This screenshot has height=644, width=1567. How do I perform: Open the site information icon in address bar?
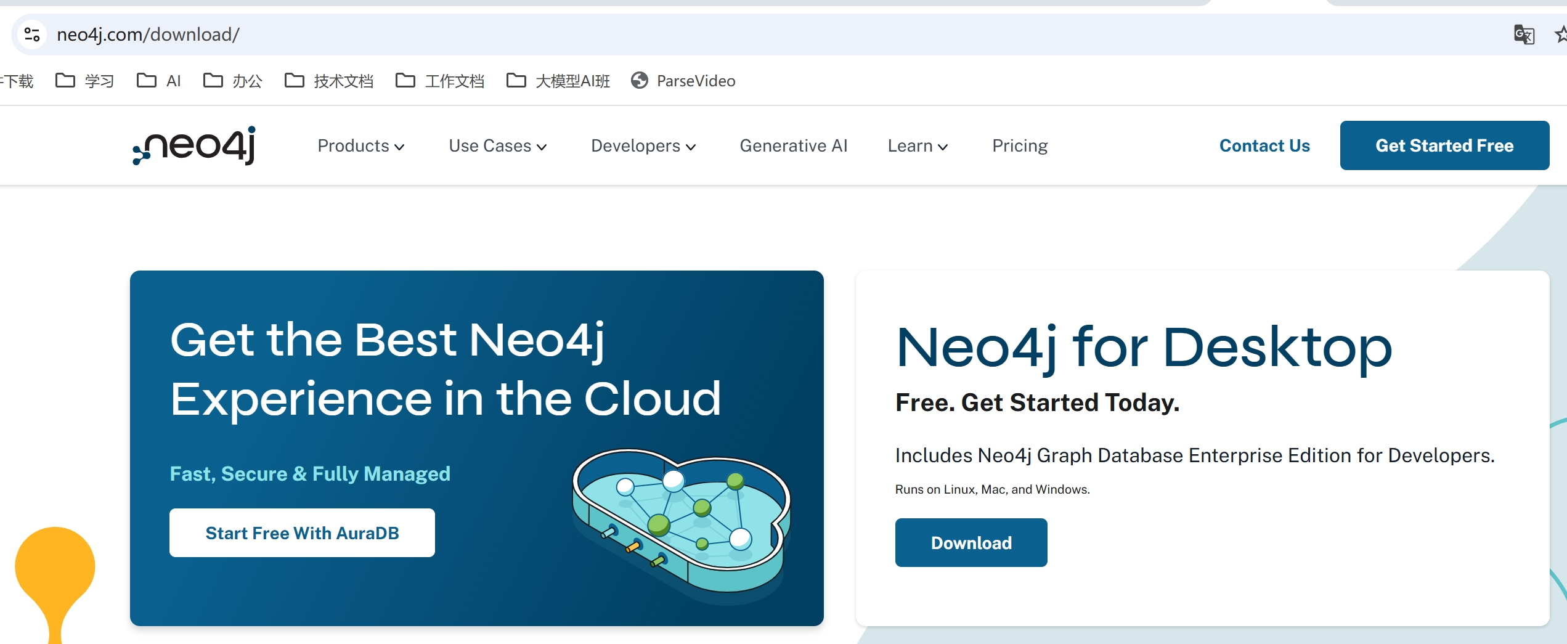32,35
